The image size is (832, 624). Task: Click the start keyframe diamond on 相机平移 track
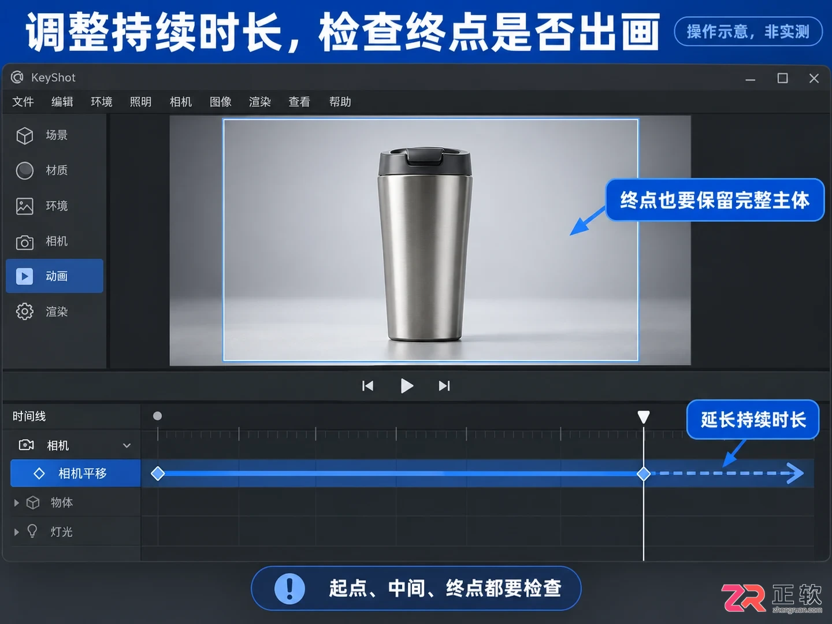(x=158, y=474)
